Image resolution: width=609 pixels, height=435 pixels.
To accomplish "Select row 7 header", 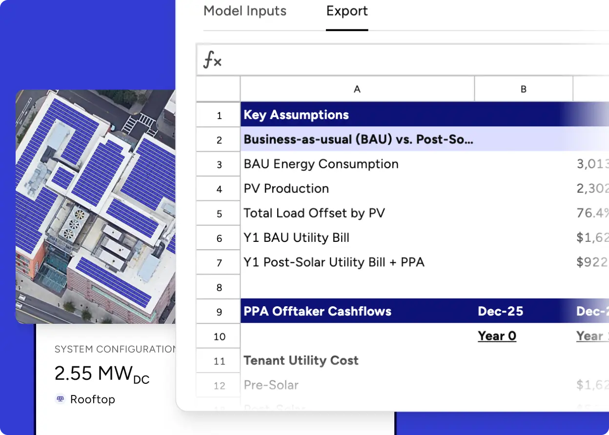I will click(x=219, y=263).
